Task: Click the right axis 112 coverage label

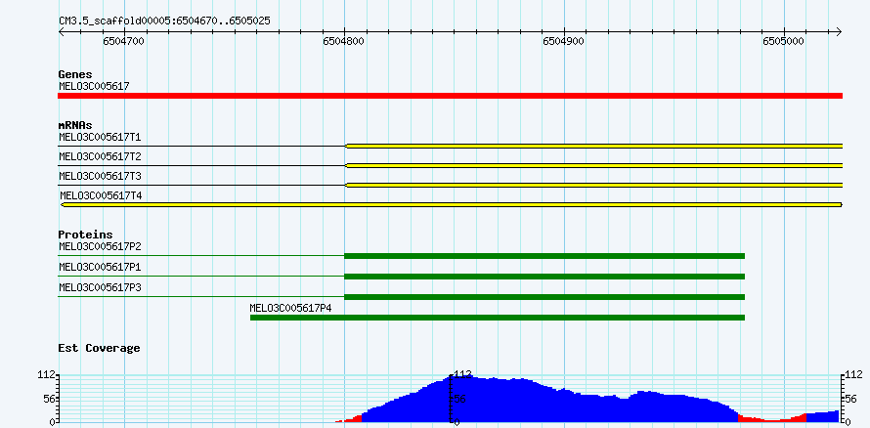Action: 852,375
